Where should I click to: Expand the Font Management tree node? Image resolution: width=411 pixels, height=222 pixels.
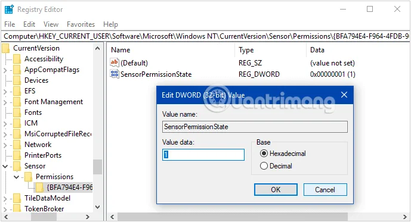coord(5,102)
